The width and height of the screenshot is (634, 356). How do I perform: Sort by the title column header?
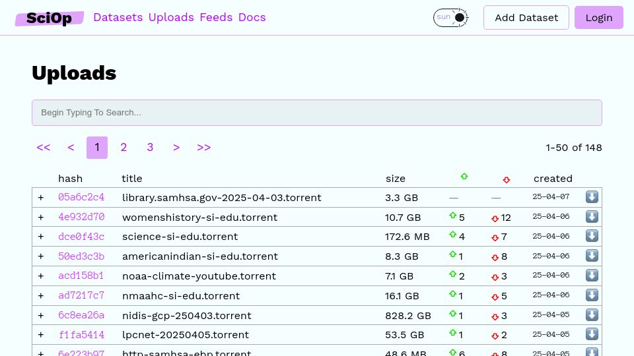point(132,179)
